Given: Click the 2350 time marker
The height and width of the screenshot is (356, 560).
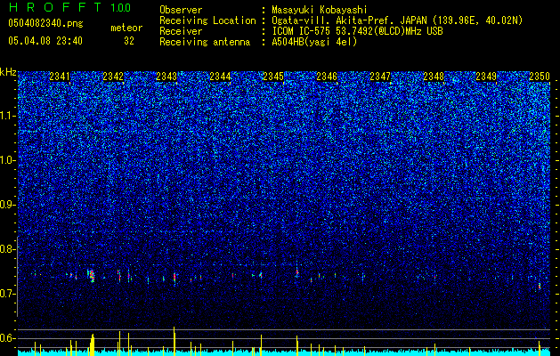Looking at the screenshot, I should [x=540, y=77].
